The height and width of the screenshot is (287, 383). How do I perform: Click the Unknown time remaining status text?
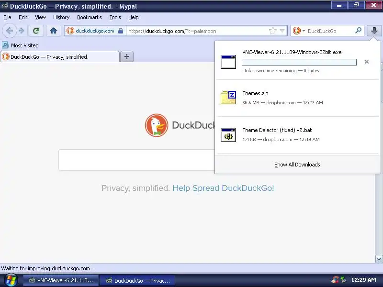click(281, 70)
